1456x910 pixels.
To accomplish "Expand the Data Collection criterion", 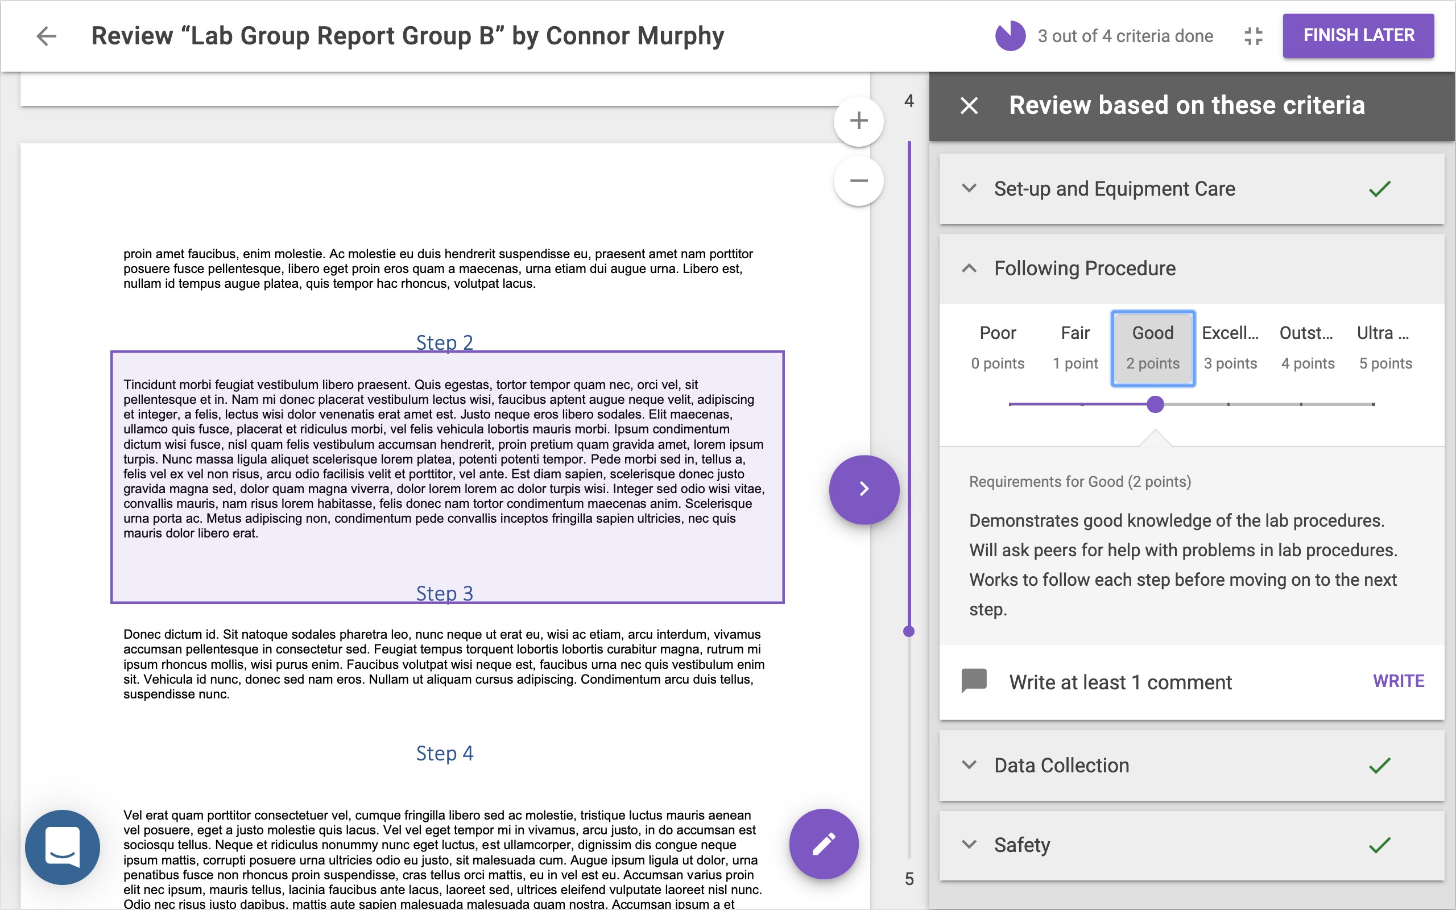I will click(x=1061, y=766).
